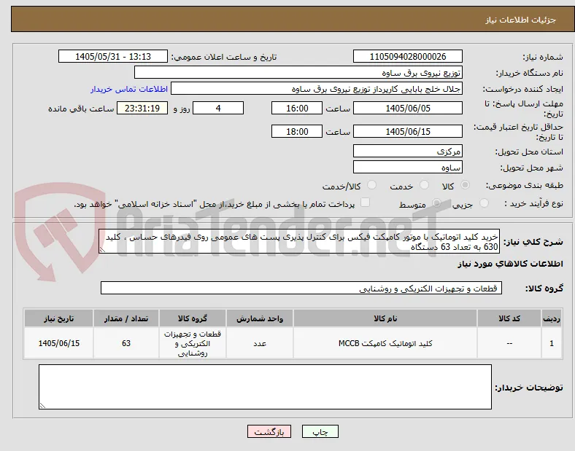Click the جزئیات اطلاعات نیاز header title
The image size is (575, 451).
(520, 20)
